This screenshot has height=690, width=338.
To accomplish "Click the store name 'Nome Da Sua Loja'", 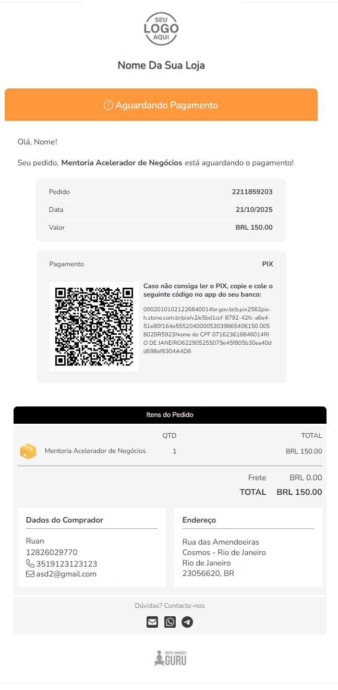I will pos(161,65).
